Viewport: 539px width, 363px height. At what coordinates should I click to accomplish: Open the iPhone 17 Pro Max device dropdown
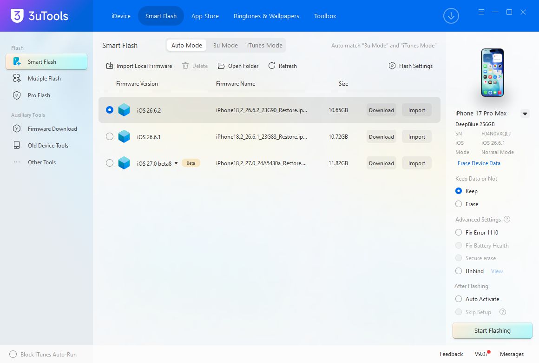coord(525,114)
